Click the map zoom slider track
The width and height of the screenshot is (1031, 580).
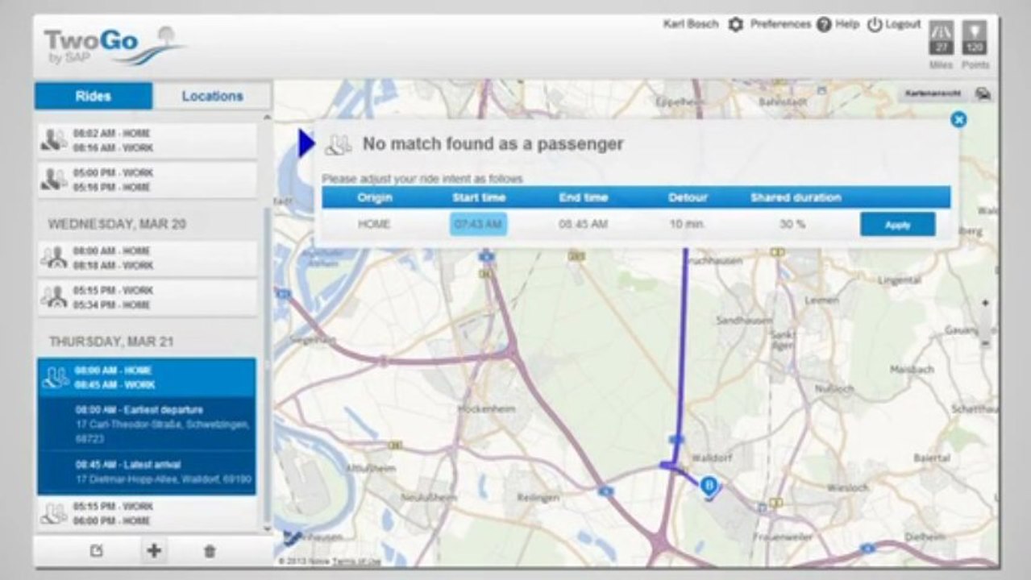(x=985, y=323)
